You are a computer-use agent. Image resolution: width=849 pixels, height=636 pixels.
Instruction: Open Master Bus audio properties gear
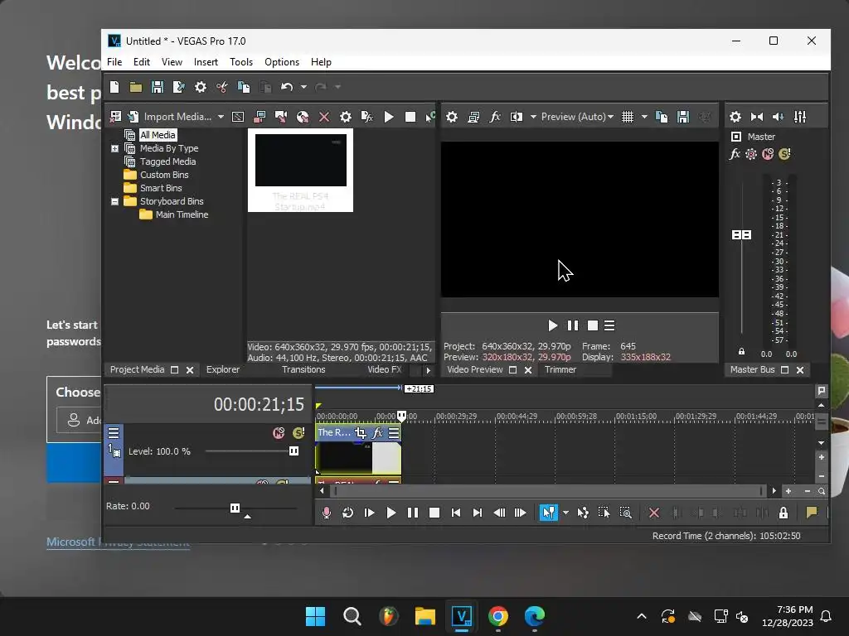[735, 117]
